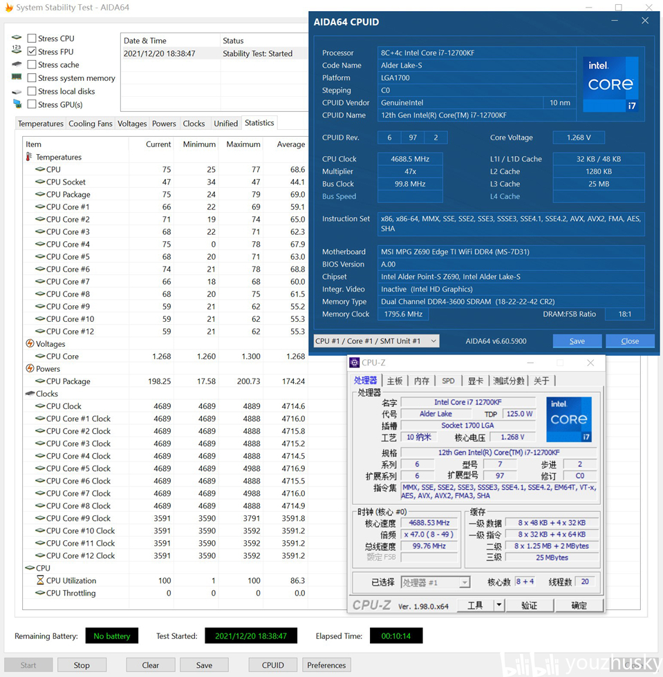Screen dimensions: 663x677
Task: Uncheck the Stress FPU checkbox
Action: [x=32, y=51]
